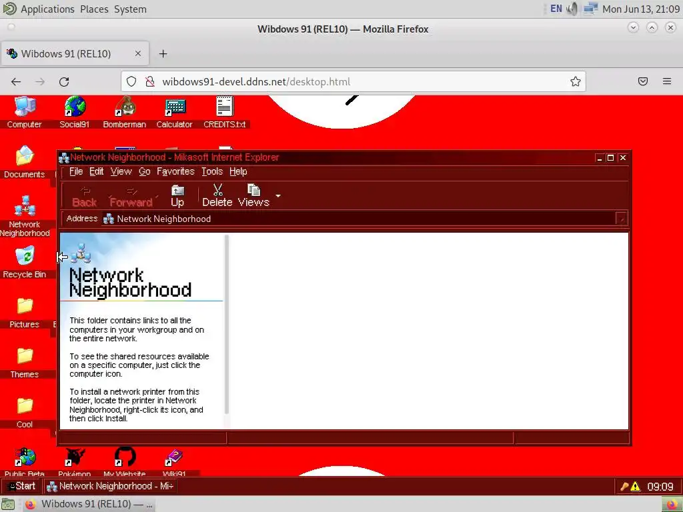Click the Address field showing Network Neighborhood
Screen dimensions: 683x512
pyautogui.click(x=359, y=219)
